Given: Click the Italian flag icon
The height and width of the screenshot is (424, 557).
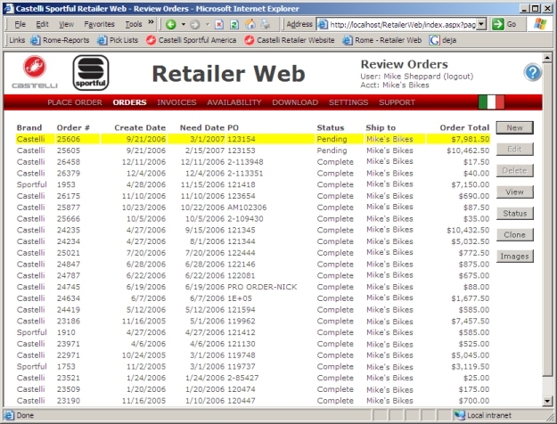Looking at the screenshot, I should point(491,102).
